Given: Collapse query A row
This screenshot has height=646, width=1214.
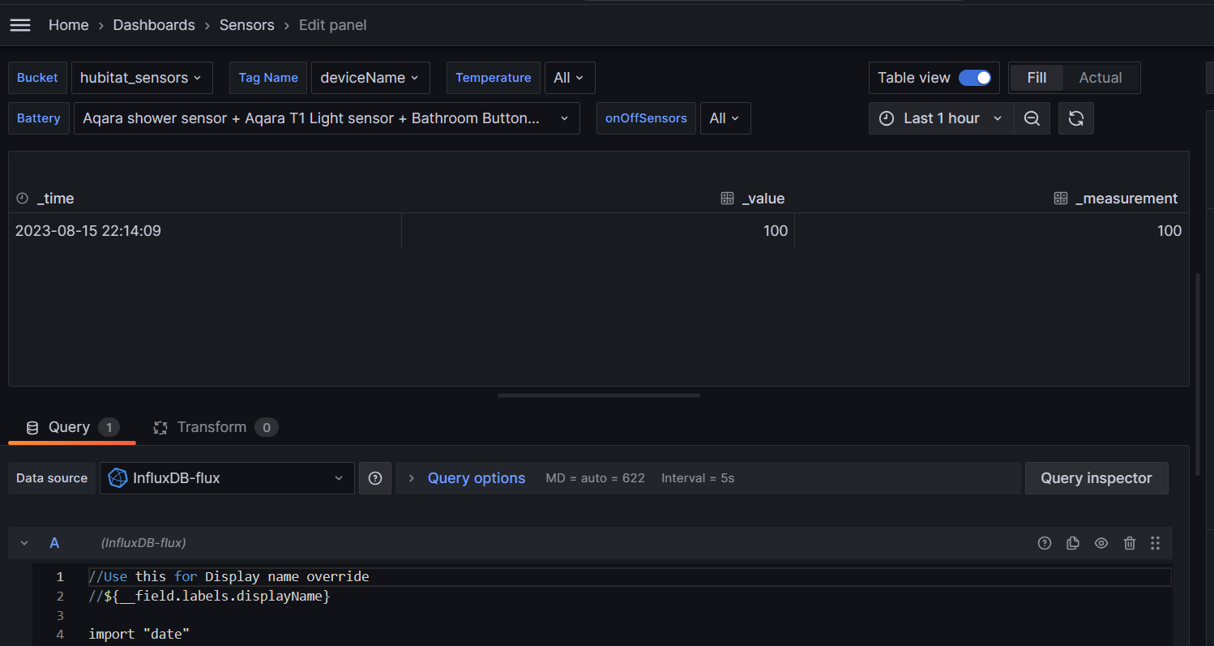Looking at the screenshot, I should (x=24, y=543).
